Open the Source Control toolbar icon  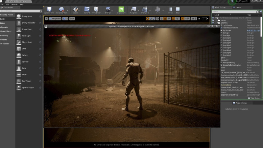click(61, 9)
